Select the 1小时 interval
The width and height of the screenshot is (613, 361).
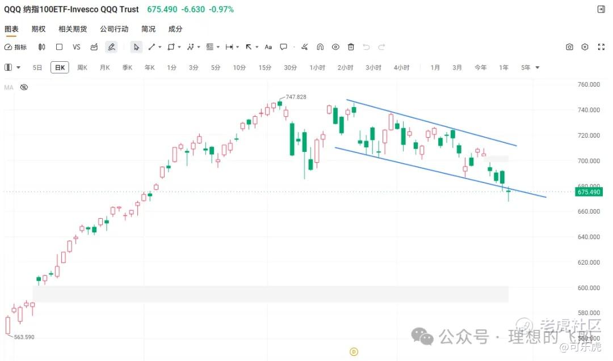317,67
